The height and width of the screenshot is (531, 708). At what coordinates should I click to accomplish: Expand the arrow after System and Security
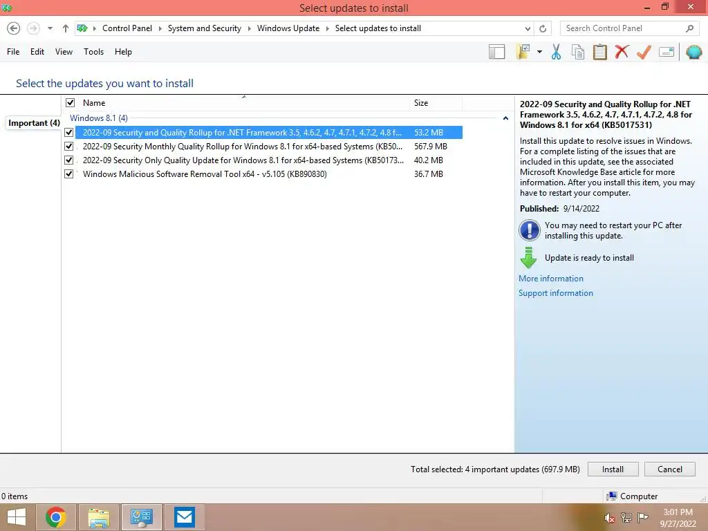[x=249, y=28]
